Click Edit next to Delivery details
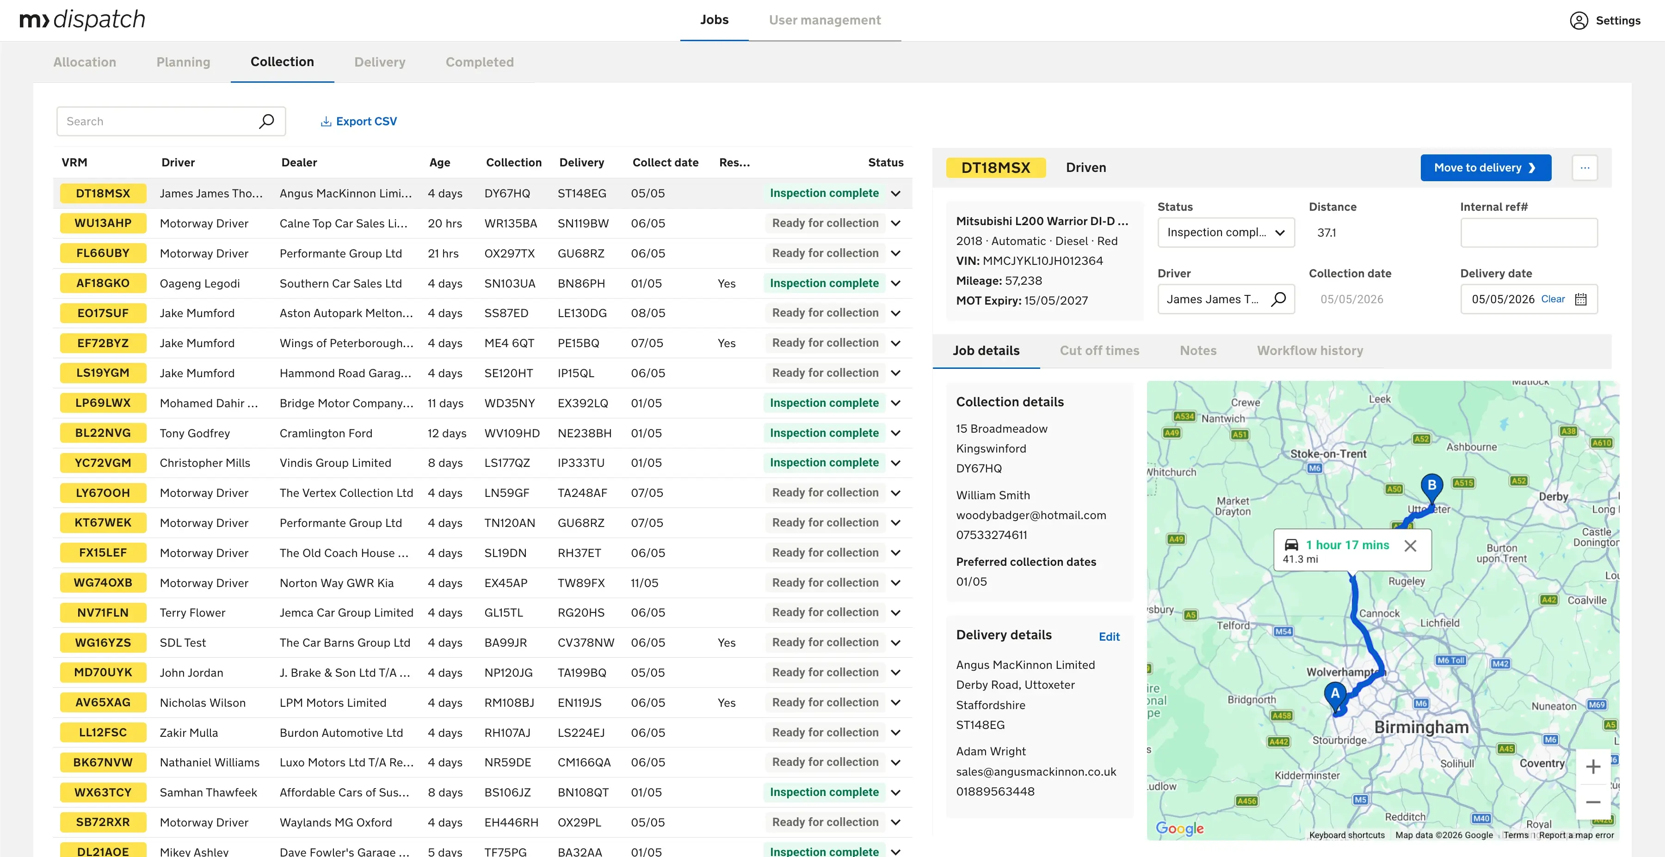The width and height of the screenshot is (1665, 857). click(1109, 637)
